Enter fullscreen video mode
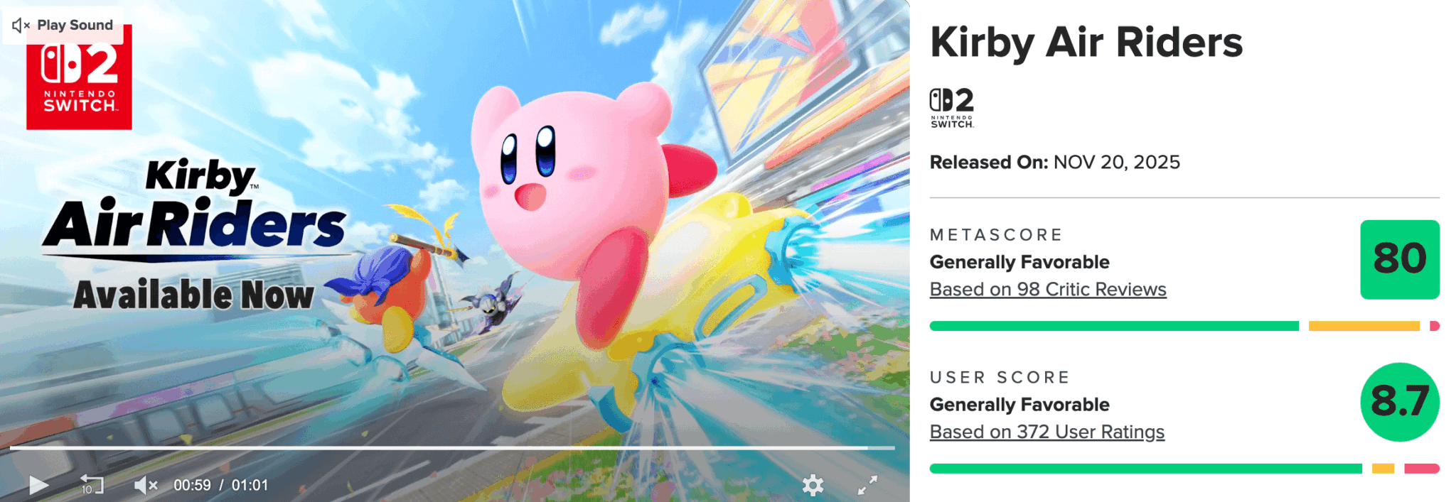The width and height of the screenshot is (1456, 502). point(867,486)
